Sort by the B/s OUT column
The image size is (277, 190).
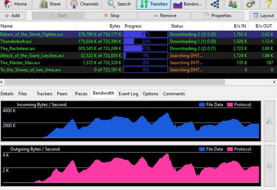[261, 26]
